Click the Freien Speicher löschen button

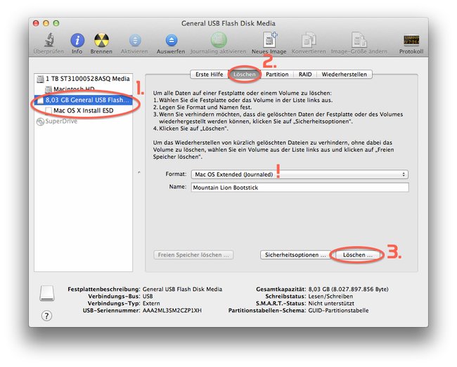193,255
